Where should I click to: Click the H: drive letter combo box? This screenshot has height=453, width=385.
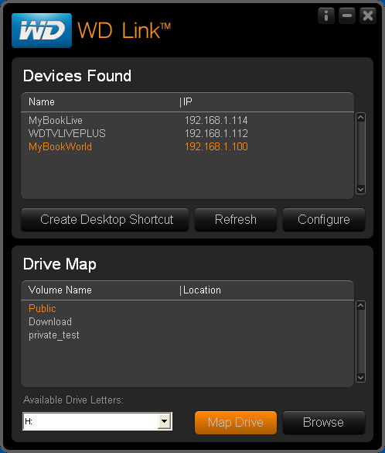pyautogui.click(x=97, y=421)
